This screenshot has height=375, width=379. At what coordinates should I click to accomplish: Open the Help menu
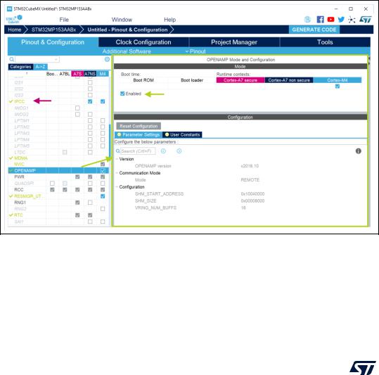click(169, 20)
